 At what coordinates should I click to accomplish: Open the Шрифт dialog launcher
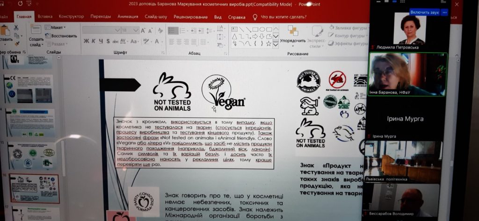164,53
